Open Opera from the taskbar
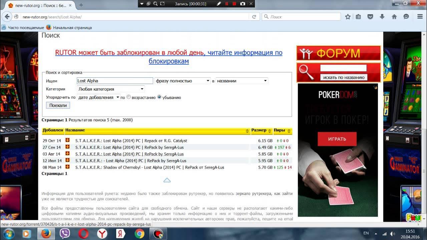Image resolution: width=427 pixels, height=240 pixels. (83, 234)
